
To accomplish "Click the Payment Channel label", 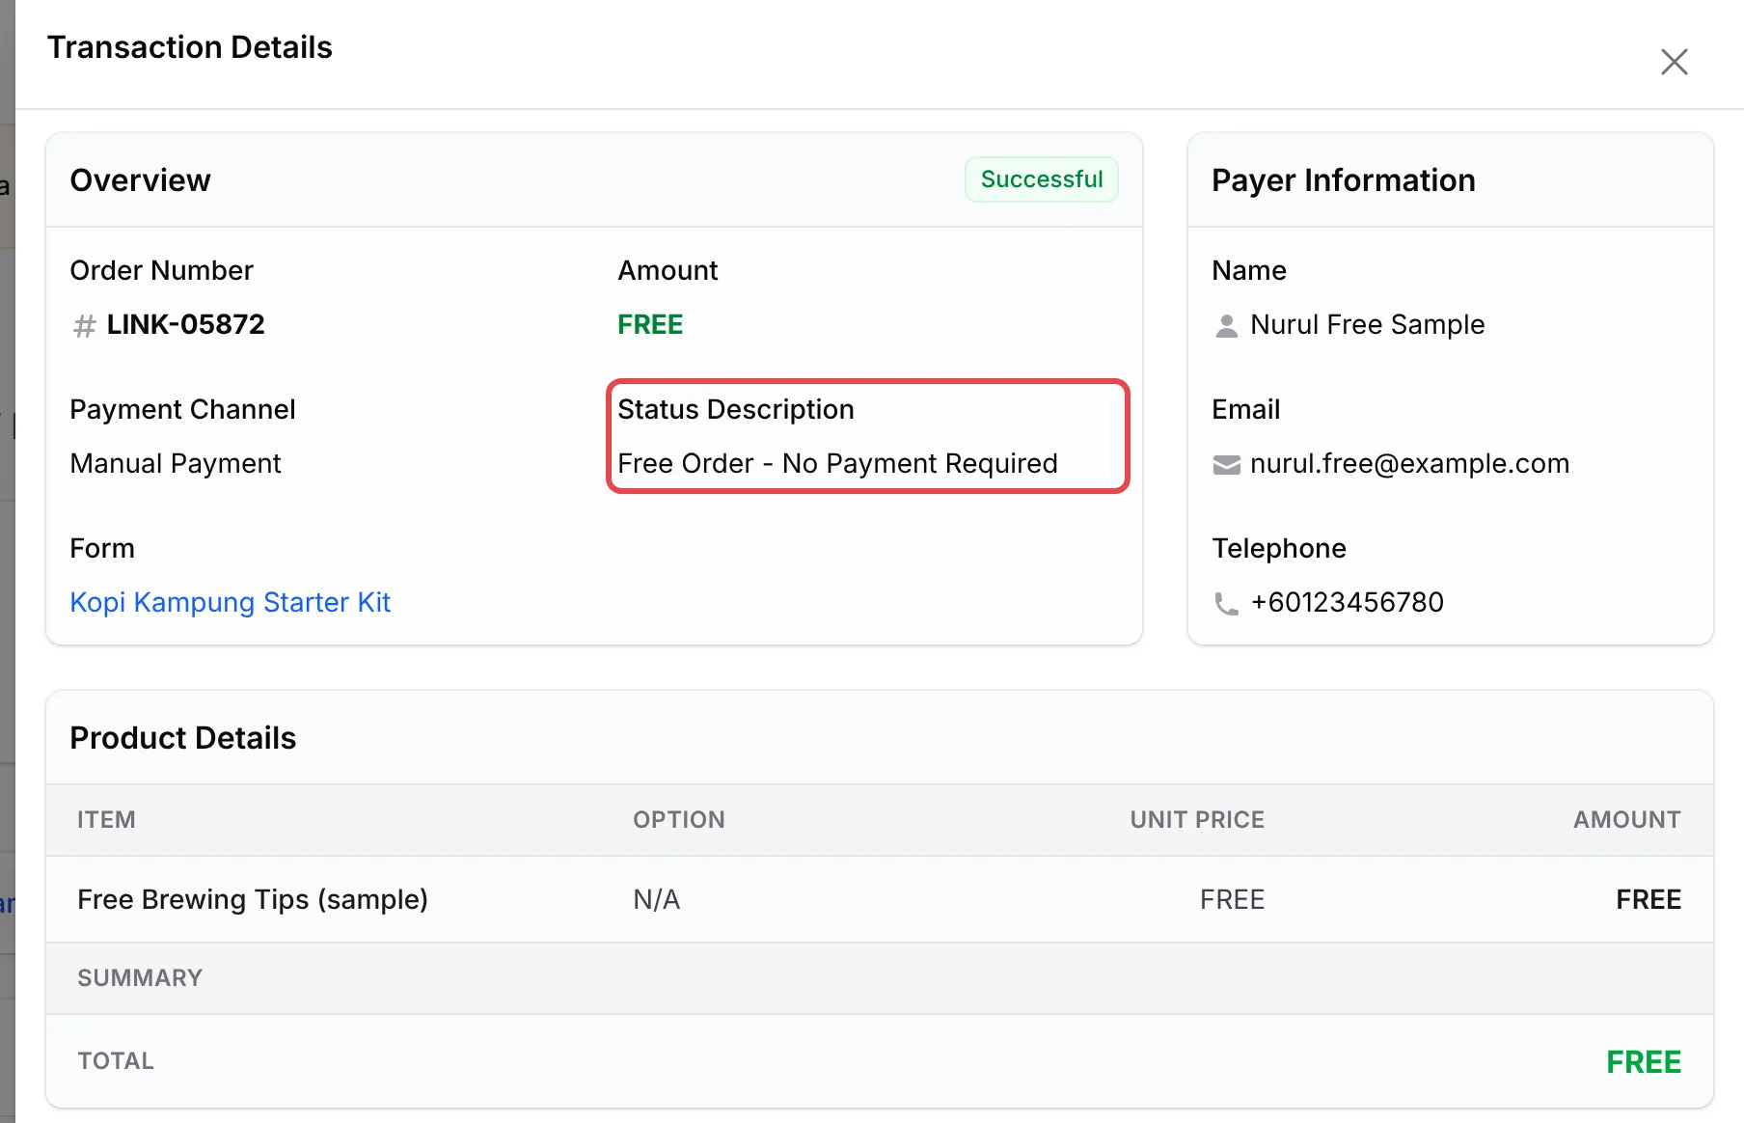I will pyautogui.click(x=182, y=409).
